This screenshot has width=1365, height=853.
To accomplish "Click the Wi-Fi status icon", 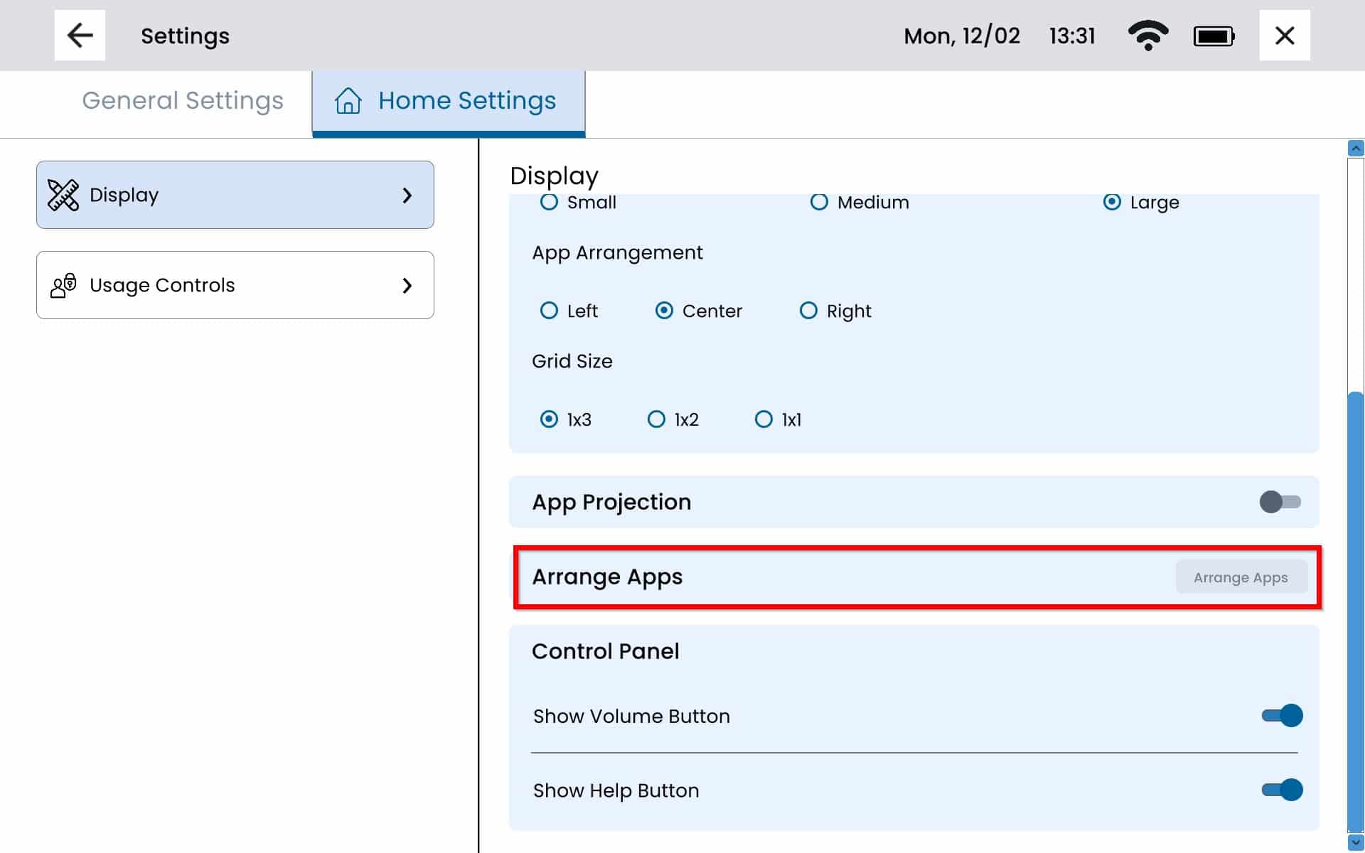I will click(1147, 36).
